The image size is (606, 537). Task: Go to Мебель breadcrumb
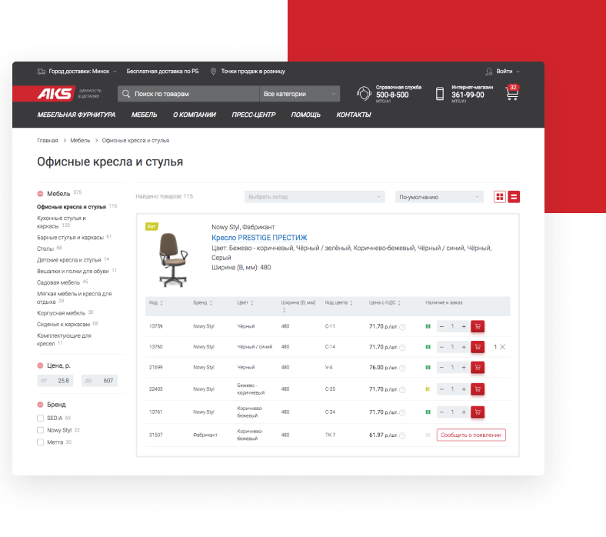pyautogui.click(x=80, y=140)
